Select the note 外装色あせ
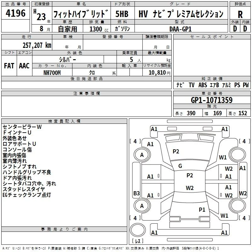The height and width of the screenshot is (252, 252). click(14, 138)
